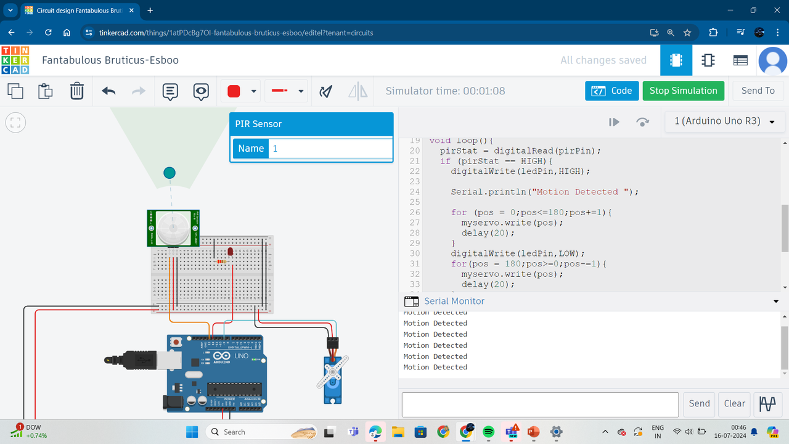Click the 'All changes saved' text

point(603,60)
